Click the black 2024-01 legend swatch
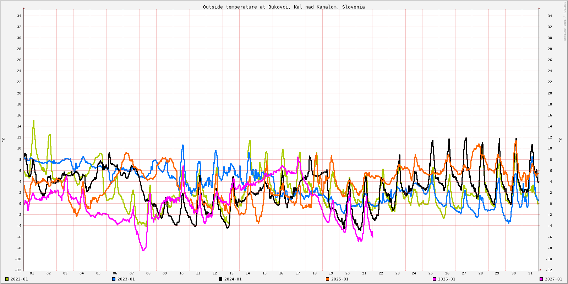The width and height of the screenshot is (568, 284). (x=220, y=279)
